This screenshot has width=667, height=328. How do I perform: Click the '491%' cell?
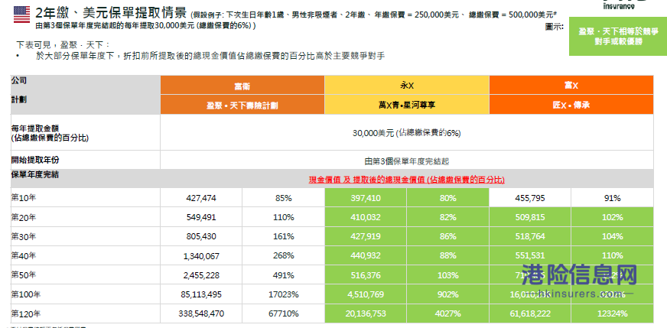click(x=283, y=274)
